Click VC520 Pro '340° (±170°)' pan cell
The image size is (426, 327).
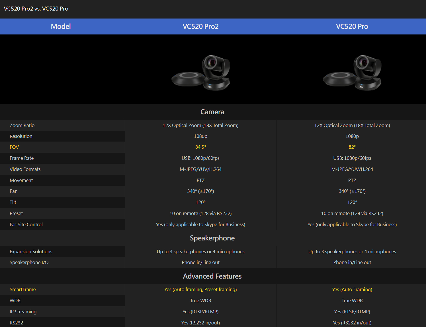click(352, 191)
